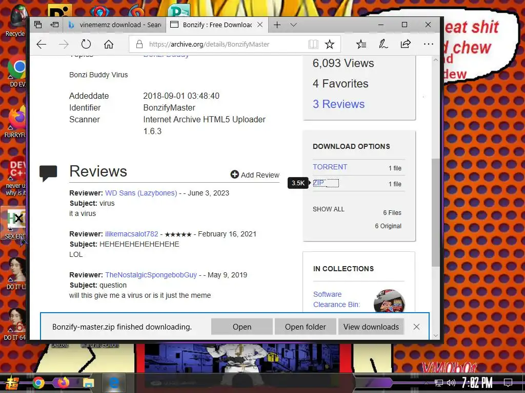Click Open in download notification
Viewport: 525px width, 393px height.
click(x=242, y=327)
